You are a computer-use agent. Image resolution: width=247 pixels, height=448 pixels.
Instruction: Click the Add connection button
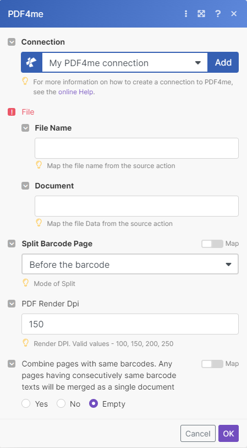(223, 62)
